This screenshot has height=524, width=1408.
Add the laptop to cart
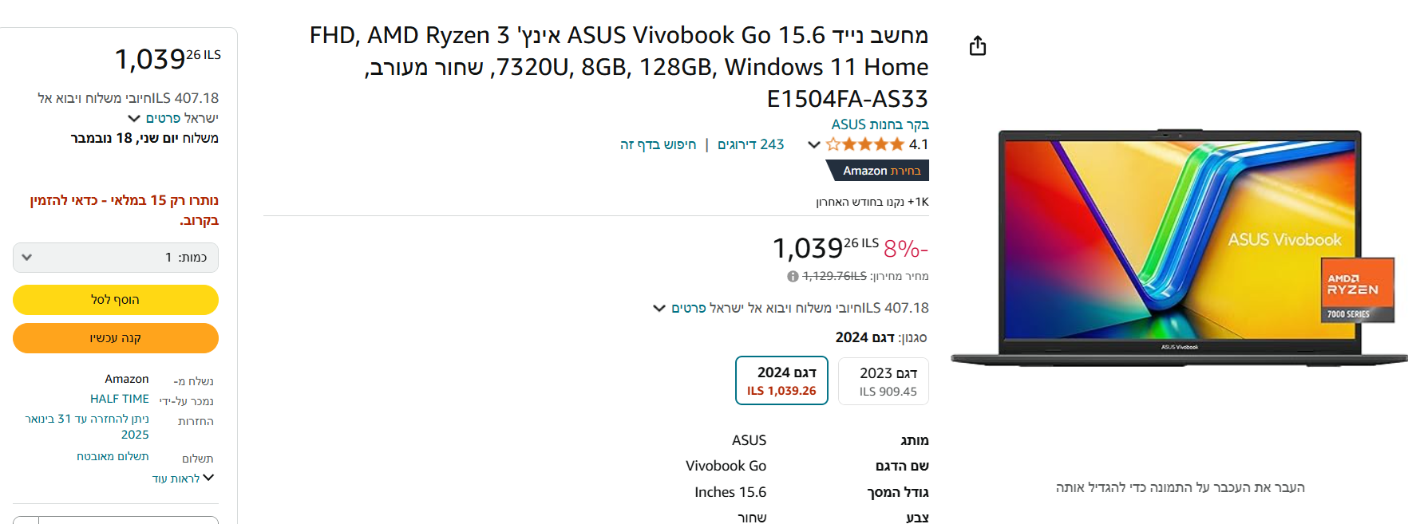pyautogui.click(x=116, y=300)
